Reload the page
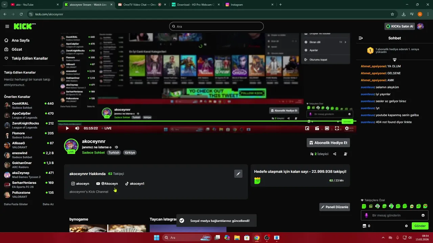This screenshot has height=243, width=433. click(21, 14)
